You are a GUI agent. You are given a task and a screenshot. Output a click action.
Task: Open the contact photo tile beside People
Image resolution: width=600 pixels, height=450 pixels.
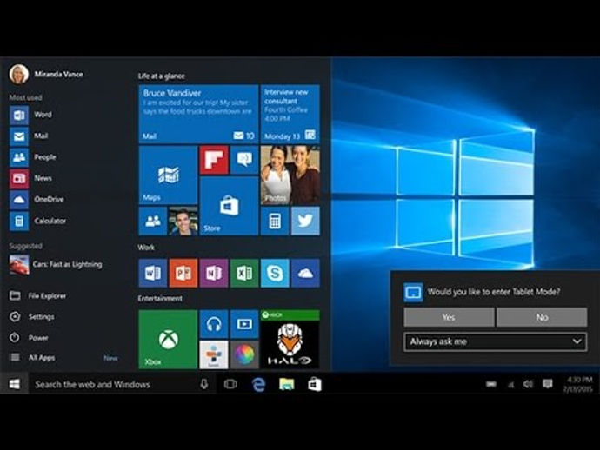click(x=183, y=221)
